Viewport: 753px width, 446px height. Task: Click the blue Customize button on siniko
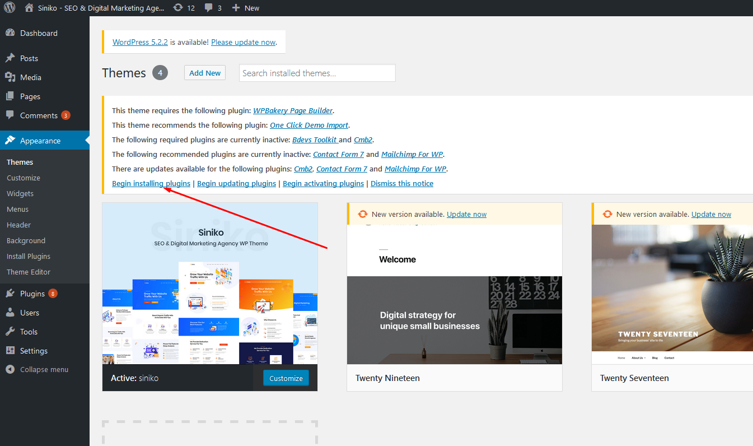[286, 378]
